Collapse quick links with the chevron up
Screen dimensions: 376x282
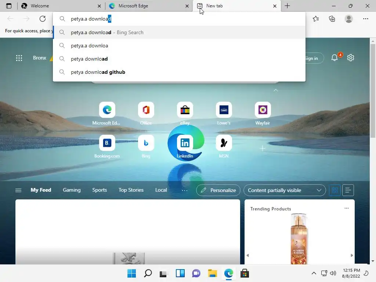276,90
